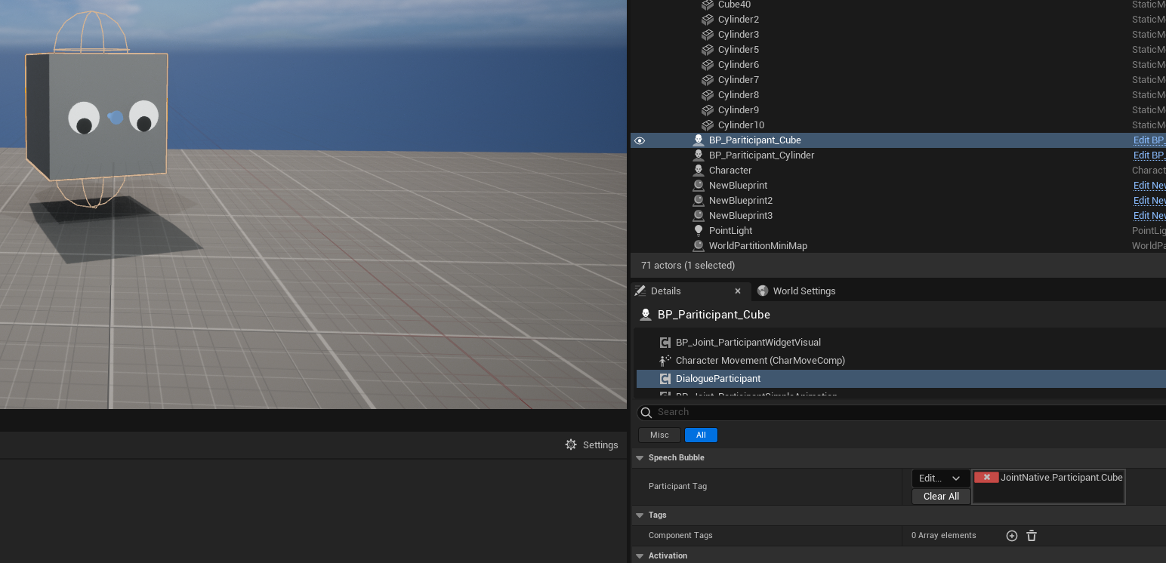The image size is (1166, 563).
Task: Collapse the Tags section
Action: pos(640,515)
